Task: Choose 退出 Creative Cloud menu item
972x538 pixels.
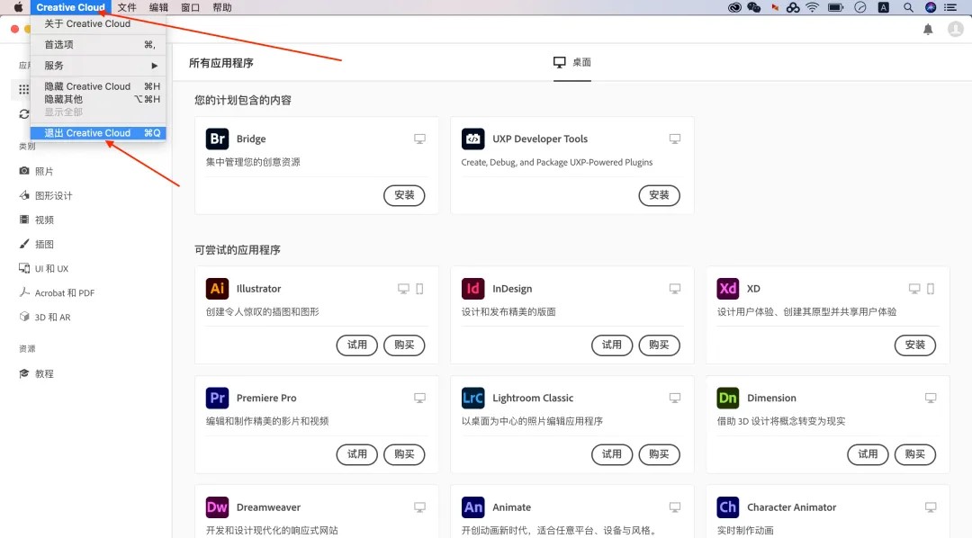Action: pyautogui.click(x=98, y=132)
